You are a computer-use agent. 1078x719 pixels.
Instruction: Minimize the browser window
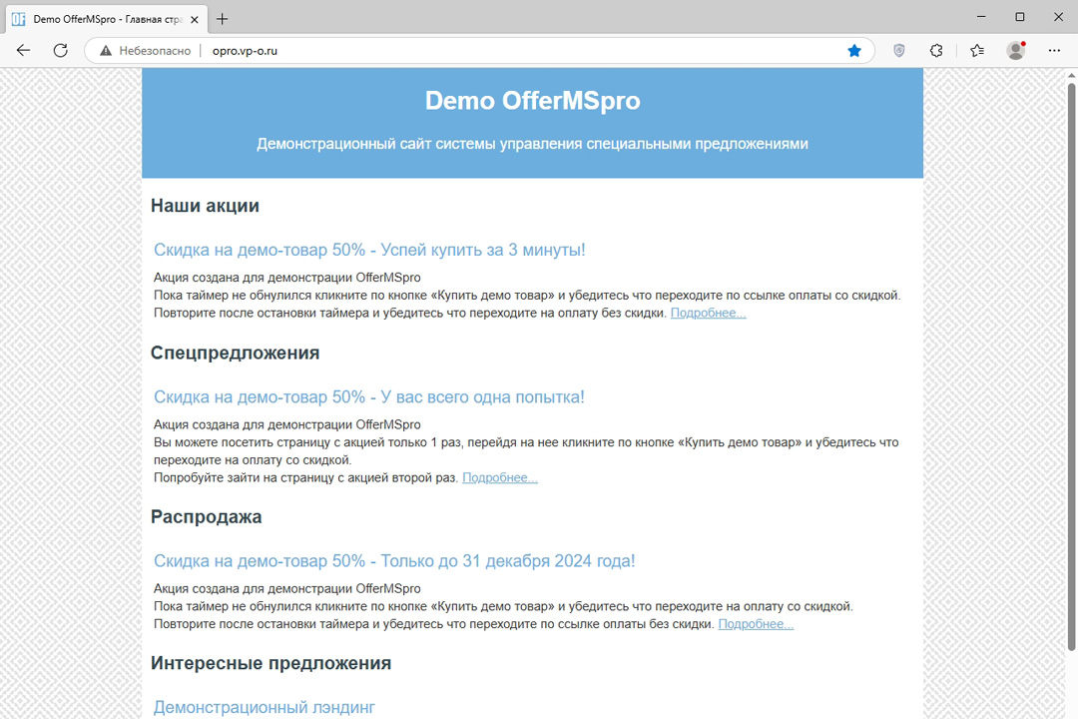click(x=982, y=17)
